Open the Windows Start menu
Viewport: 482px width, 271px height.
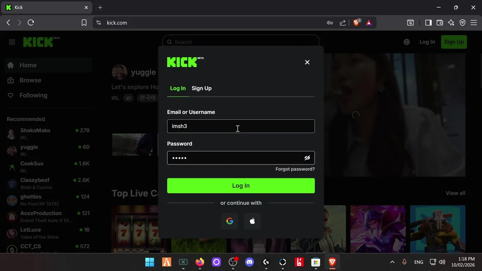tap(149, 262)
